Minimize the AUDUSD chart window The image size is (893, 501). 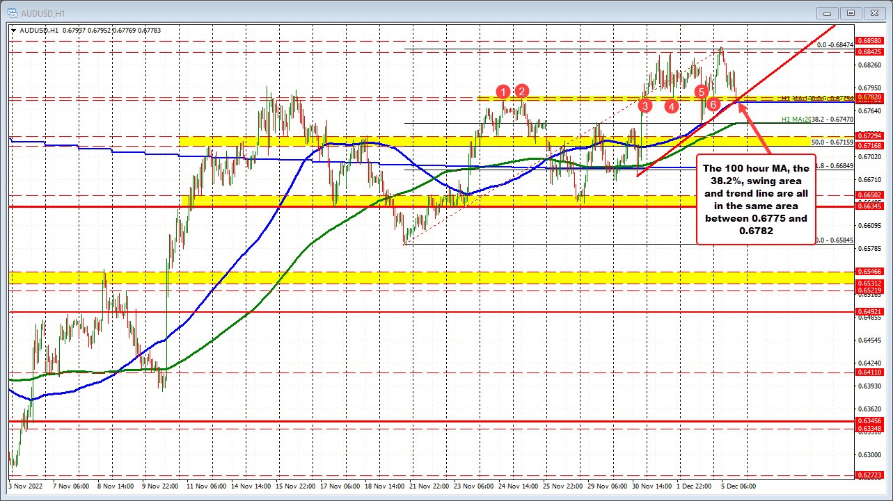click(828, 13)
